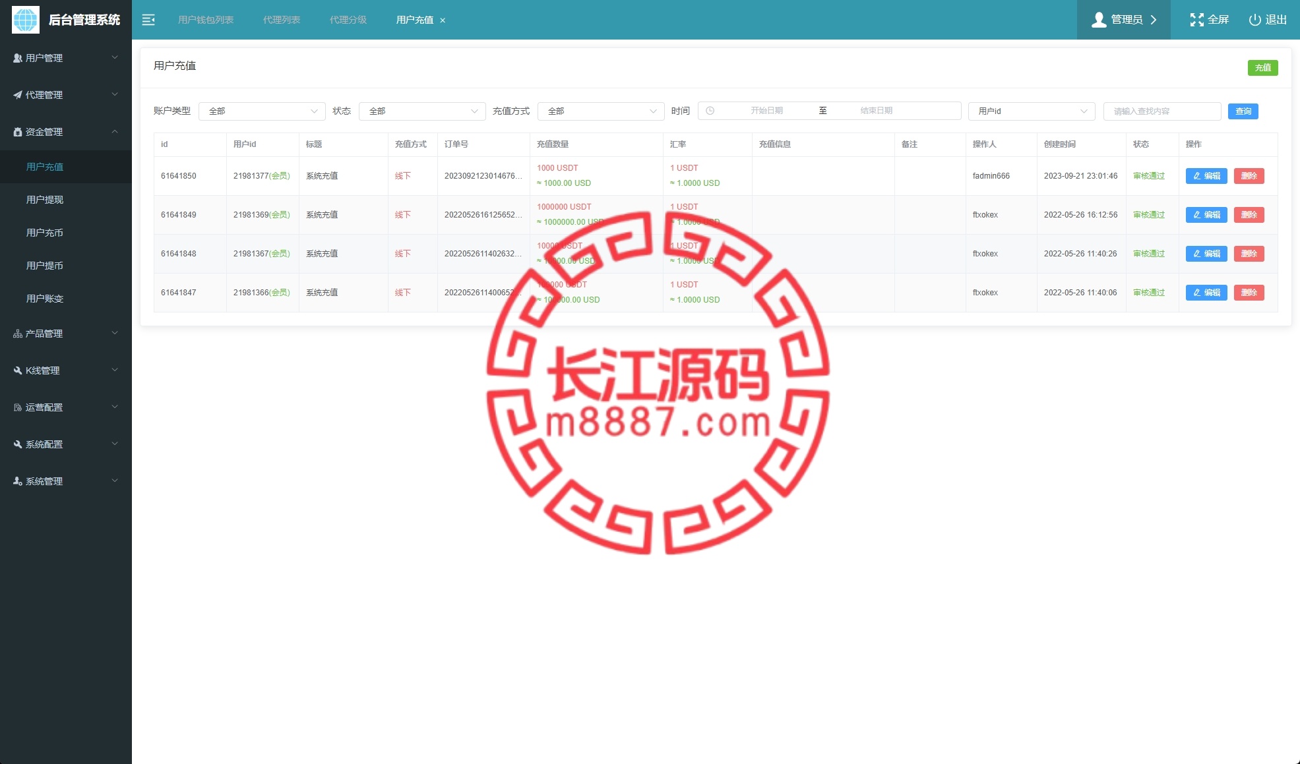Expand the 代理管理 menu chevron
Image resolution: width=1300 pixels, height=764 pixels.
115,94
